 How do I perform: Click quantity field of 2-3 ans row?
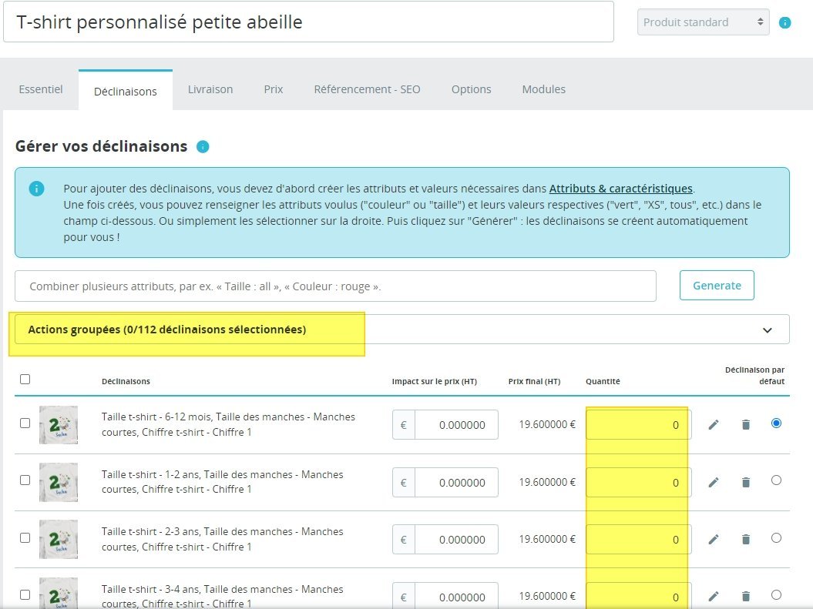tap(638, 539)
